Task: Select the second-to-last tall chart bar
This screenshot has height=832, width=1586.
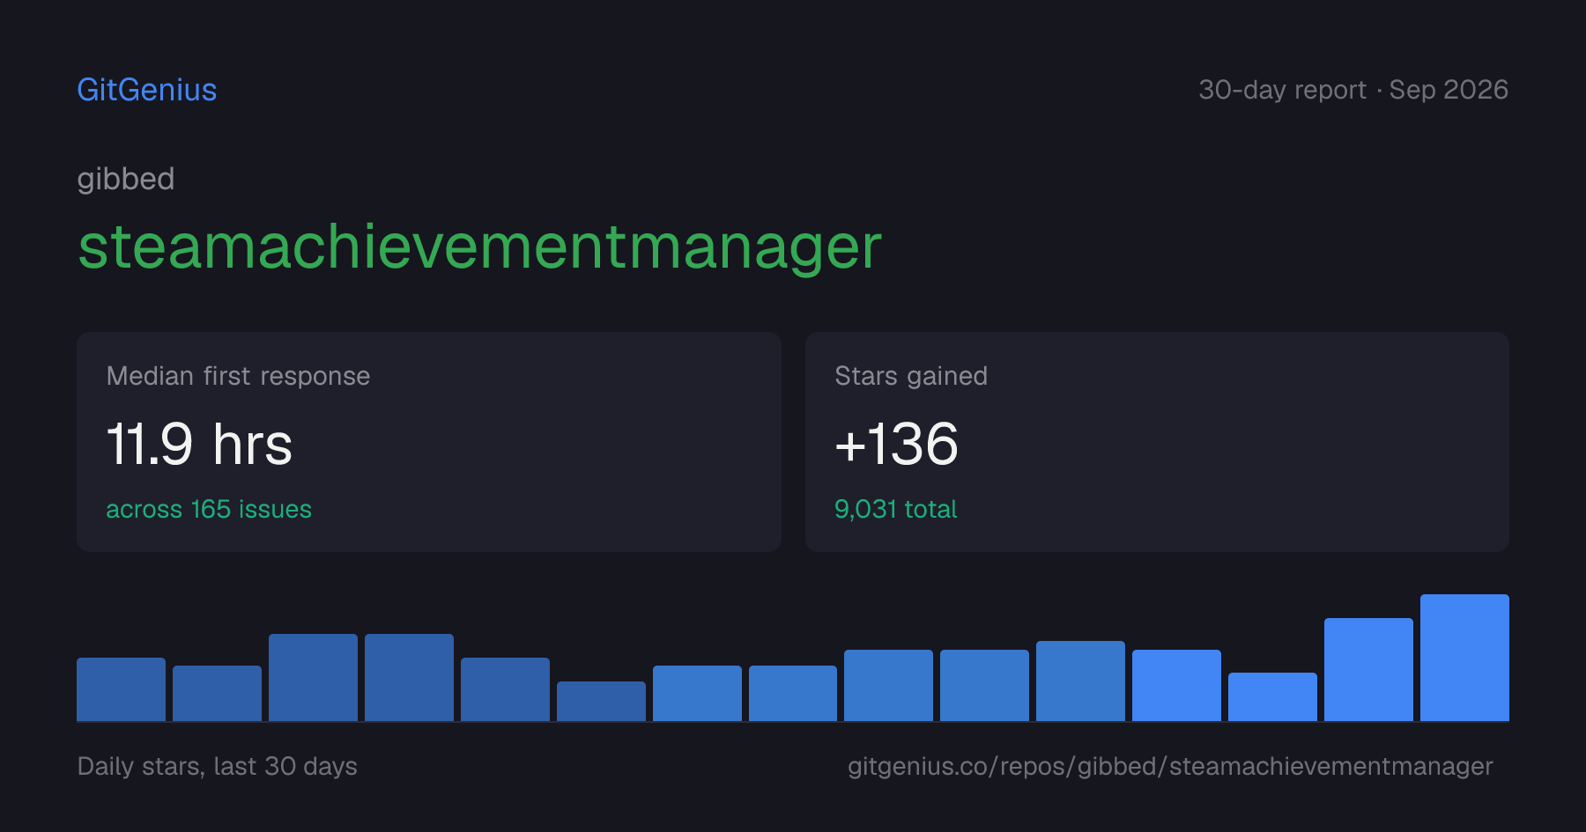Action: (1368, 669)
